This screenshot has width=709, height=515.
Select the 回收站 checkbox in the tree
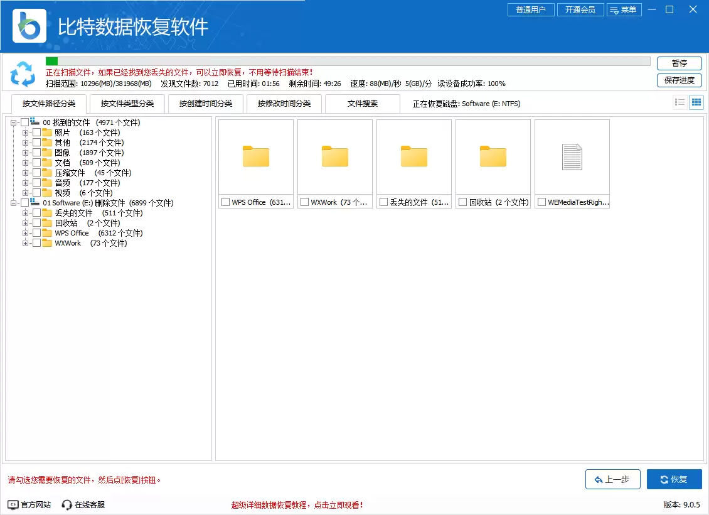click(36, 222)
